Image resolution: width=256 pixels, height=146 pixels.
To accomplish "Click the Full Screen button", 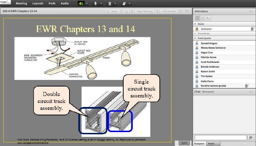I will click(x=169, y=11).
